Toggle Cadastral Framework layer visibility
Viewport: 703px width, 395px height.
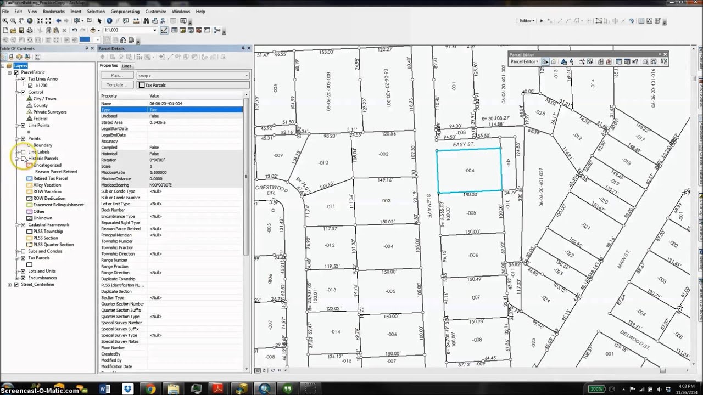pyautogui.click(x=23, y=225)
